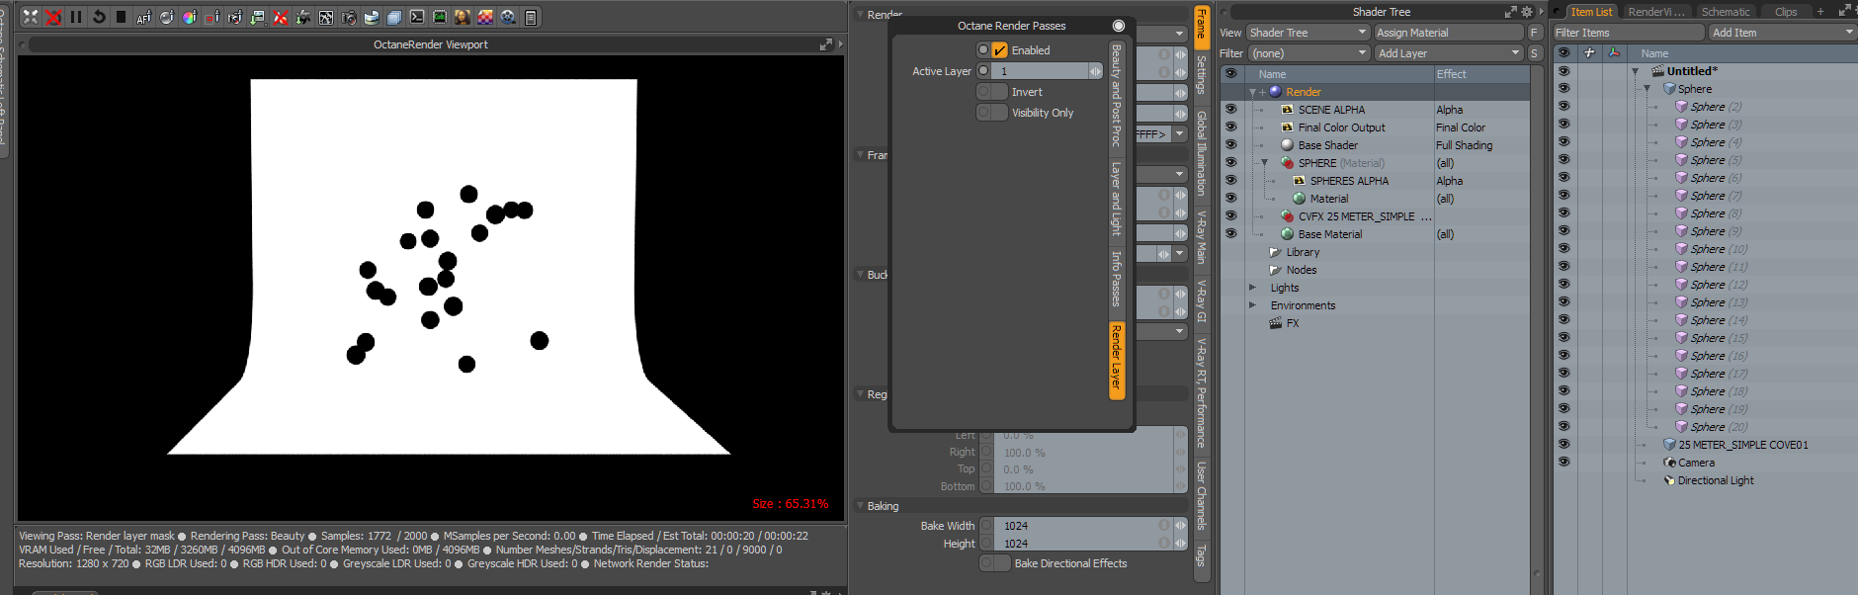Screen dimensions: 1858x595
Task: Click Assign Material button
Action: [x=1449, y=33]
